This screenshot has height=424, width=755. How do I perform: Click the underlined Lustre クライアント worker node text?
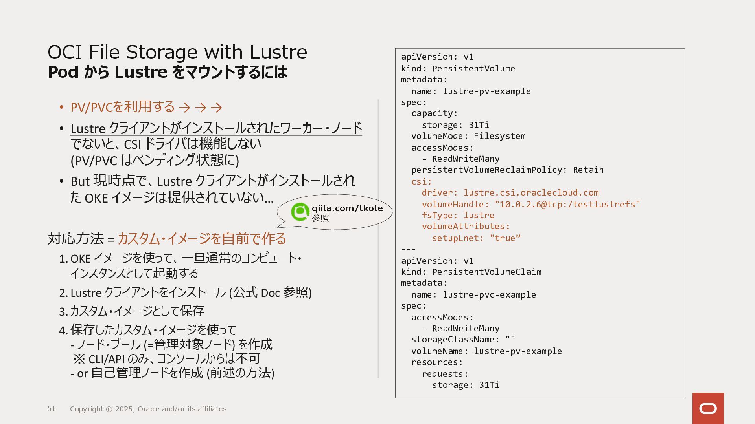[216, 128]
